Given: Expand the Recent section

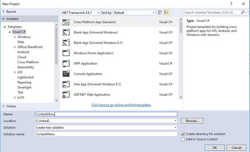Looking at the screenshot, I should tap(4, 11).
